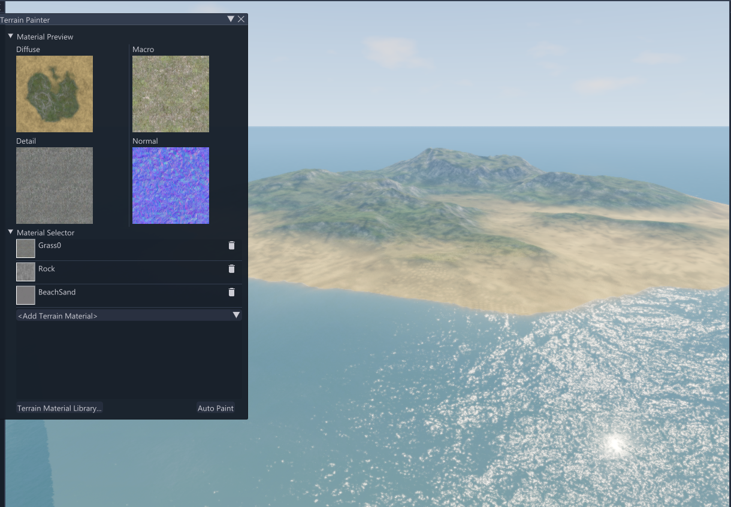This screenshot has height=507, width=731.
Task: Delete the Rock terrain material
Action: tap(231, 269)
